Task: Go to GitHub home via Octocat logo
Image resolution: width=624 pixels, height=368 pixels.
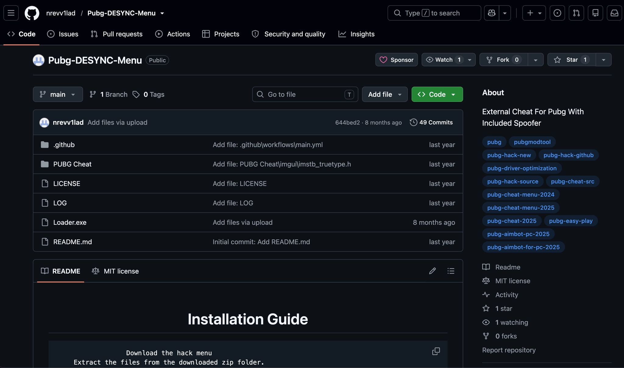Action: (32, 13)
